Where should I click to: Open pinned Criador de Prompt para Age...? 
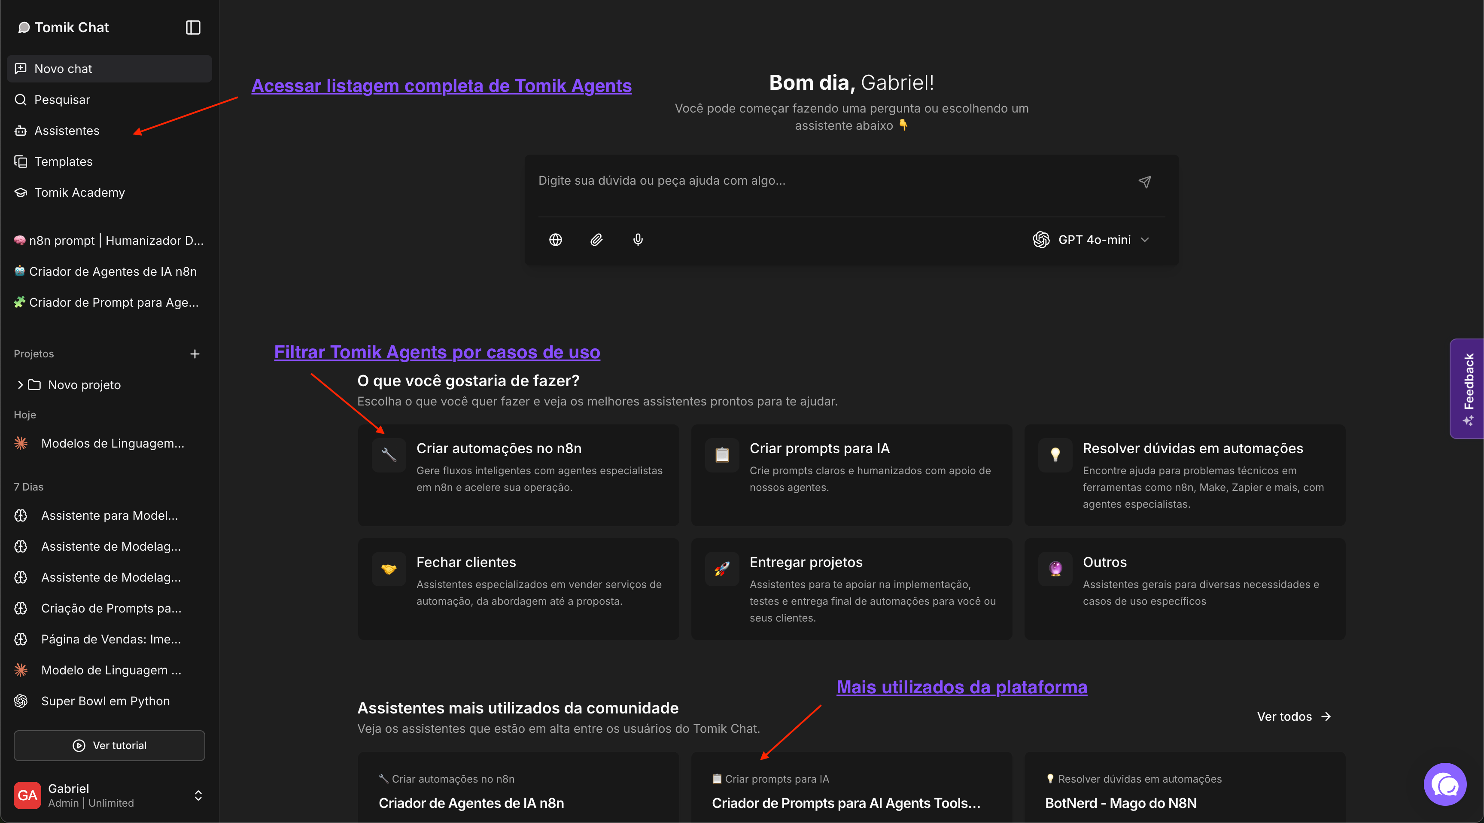(109, 302)
